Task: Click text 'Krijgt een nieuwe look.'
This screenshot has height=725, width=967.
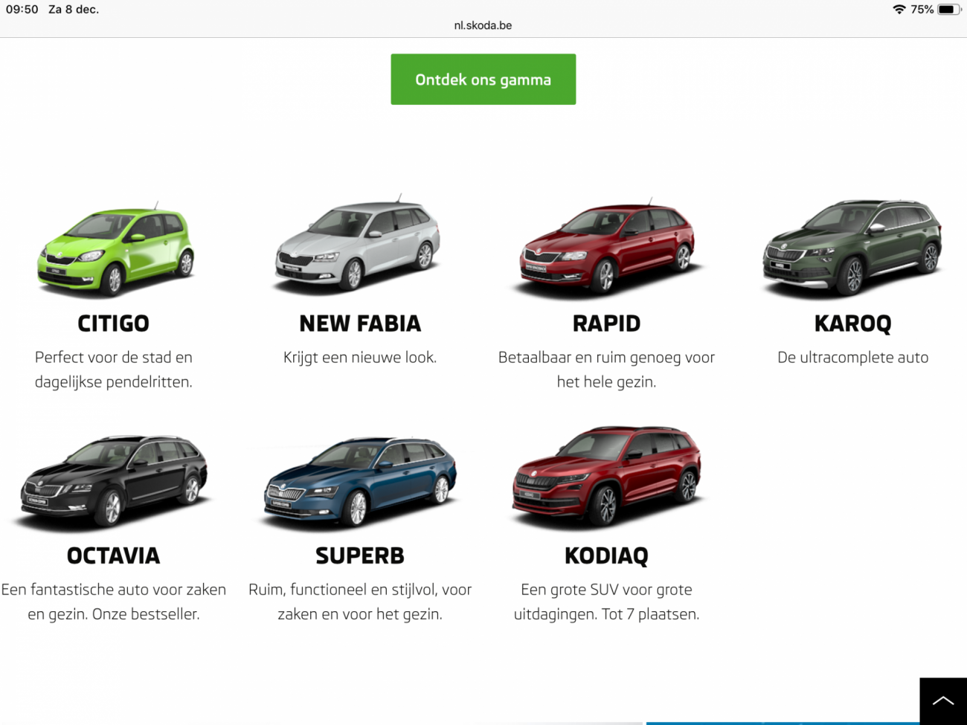Action: [x=360, y=358]
